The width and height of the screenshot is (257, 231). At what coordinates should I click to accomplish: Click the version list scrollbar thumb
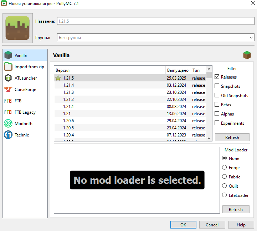209,75
